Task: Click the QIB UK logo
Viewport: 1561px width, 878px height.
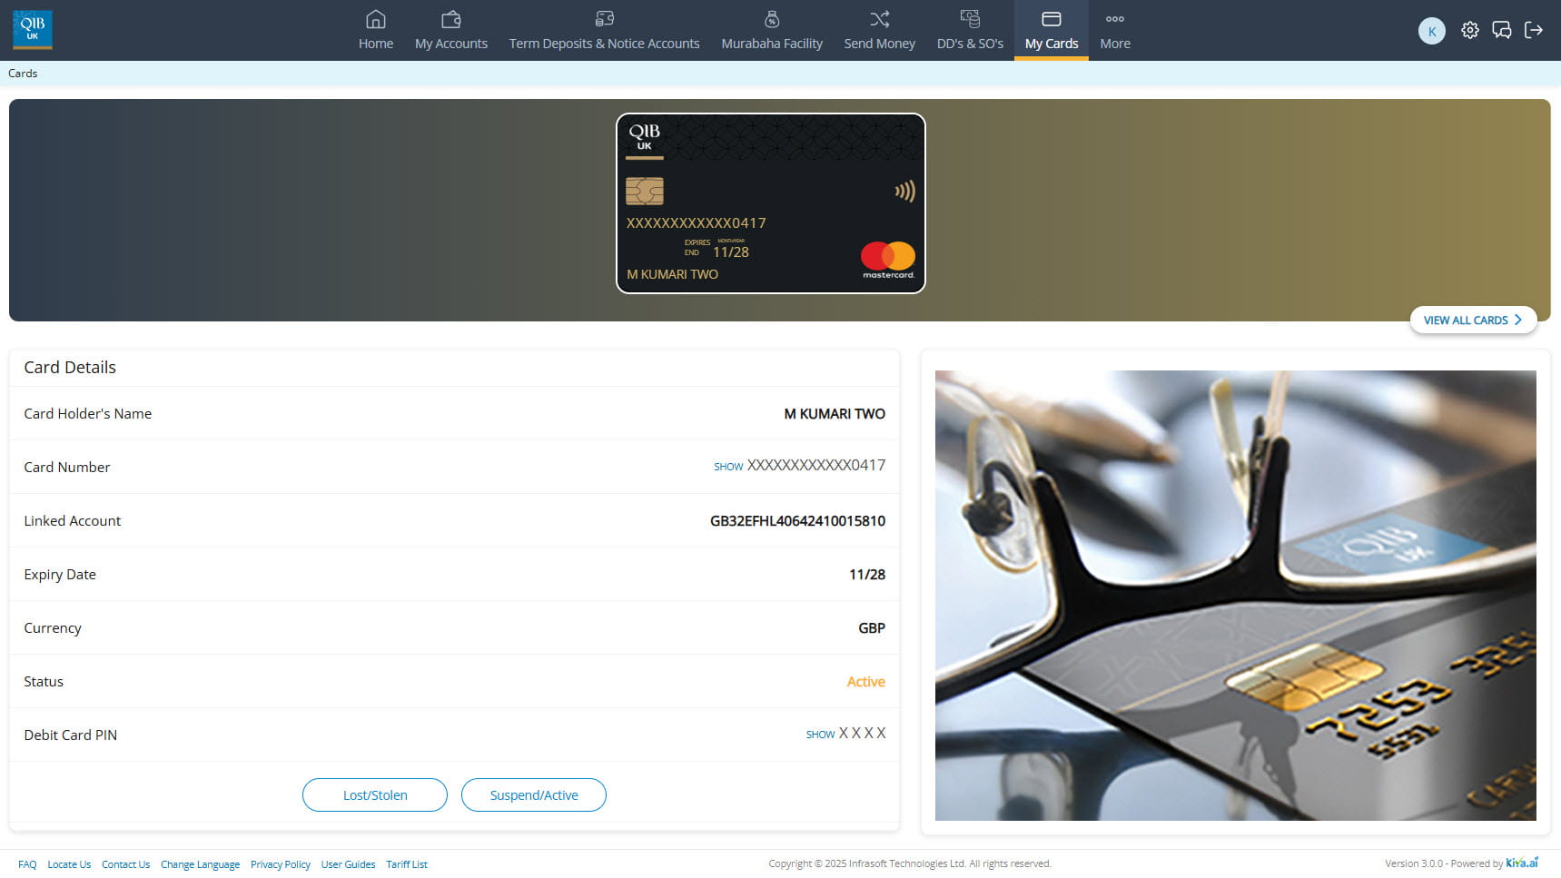Action: coord(33,30)
